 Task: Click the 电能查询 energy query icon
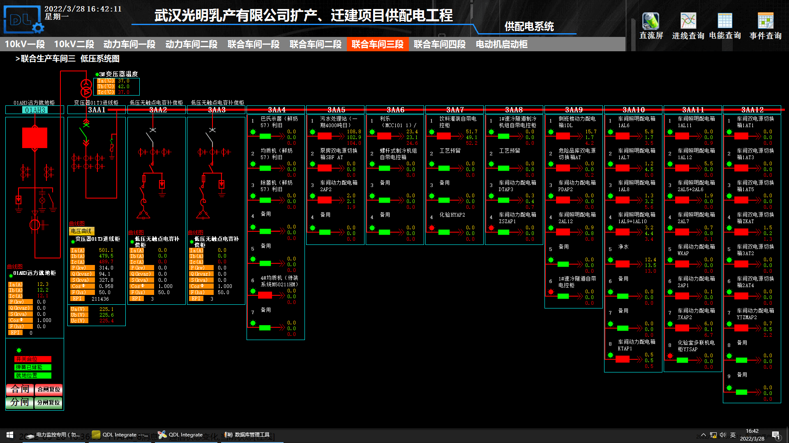coord(725,21)
